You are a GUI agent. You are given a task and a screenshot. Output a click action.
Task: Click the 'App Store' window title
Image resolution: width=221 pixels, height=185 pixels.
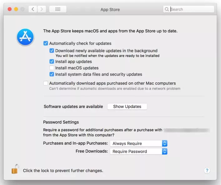coord(110,10)
